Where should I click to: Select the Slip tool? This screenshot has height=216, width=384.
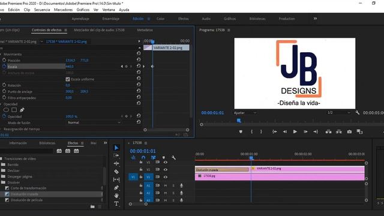(x=116, y=180)
